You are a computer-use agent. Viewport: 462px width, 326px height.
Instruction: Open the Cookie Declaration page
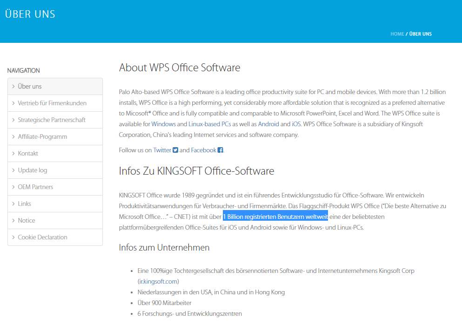(42, 237)
